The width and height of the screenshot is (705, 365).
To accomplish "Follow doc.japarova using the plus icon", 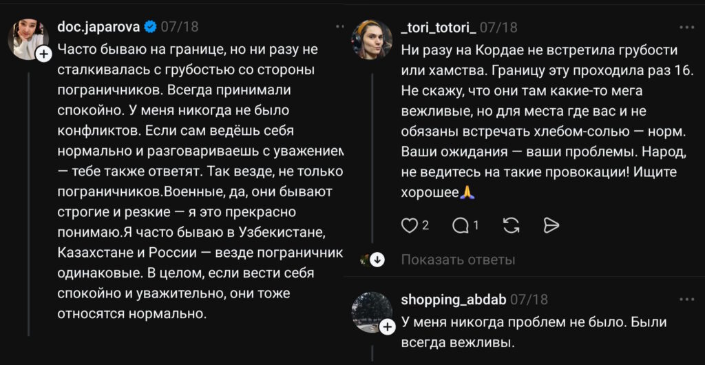I will point(43,54).
